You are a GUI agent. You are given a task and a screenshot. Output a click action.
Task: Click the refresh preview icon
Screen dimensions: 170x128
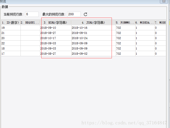[85, 14]
